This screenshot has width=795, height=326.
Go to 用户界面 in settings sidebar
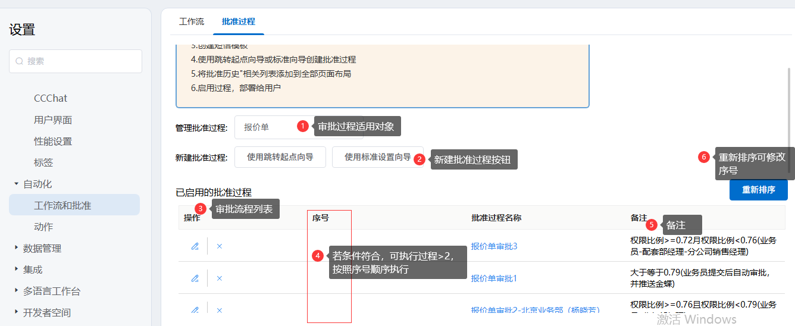click(x=53, y=120)
